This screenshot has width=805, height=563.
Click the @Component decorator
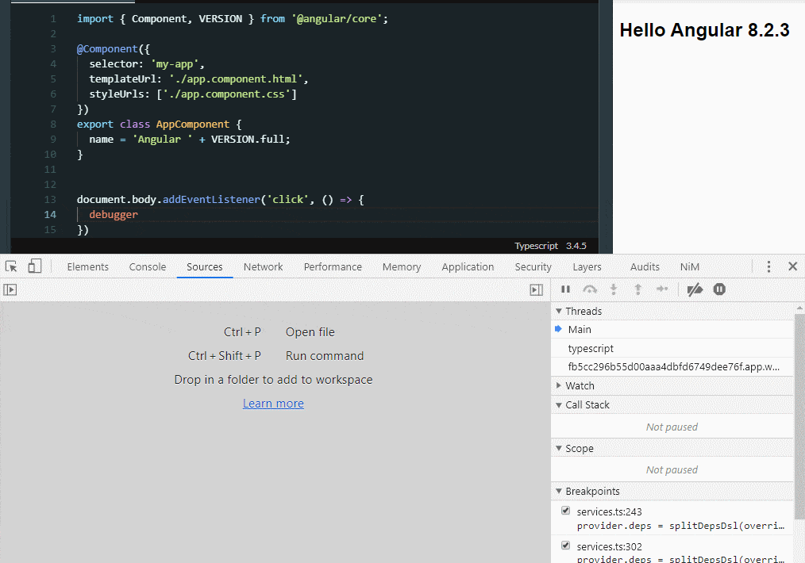[107, 48]
